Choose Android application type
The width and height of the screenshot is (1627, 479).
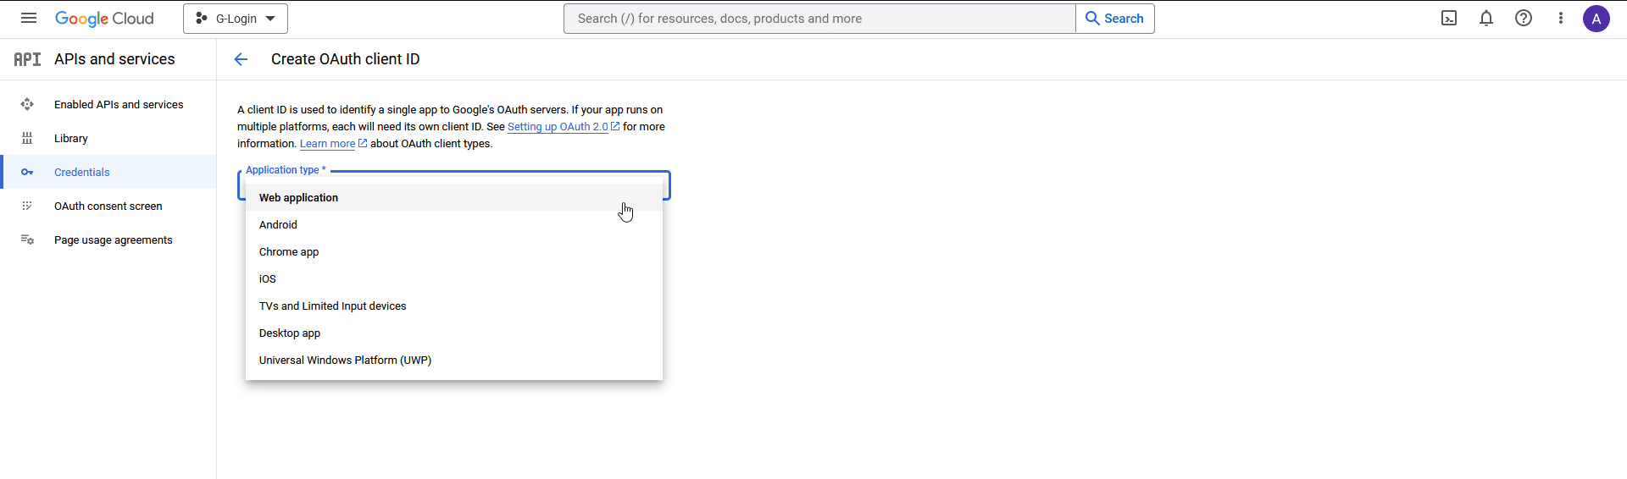pyautogui.click(x=454, y=224)
